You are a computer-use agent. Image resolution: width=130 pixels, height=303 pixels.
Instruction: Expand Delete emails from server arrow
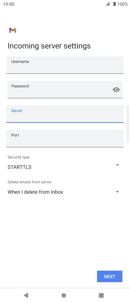coord(117,192)
